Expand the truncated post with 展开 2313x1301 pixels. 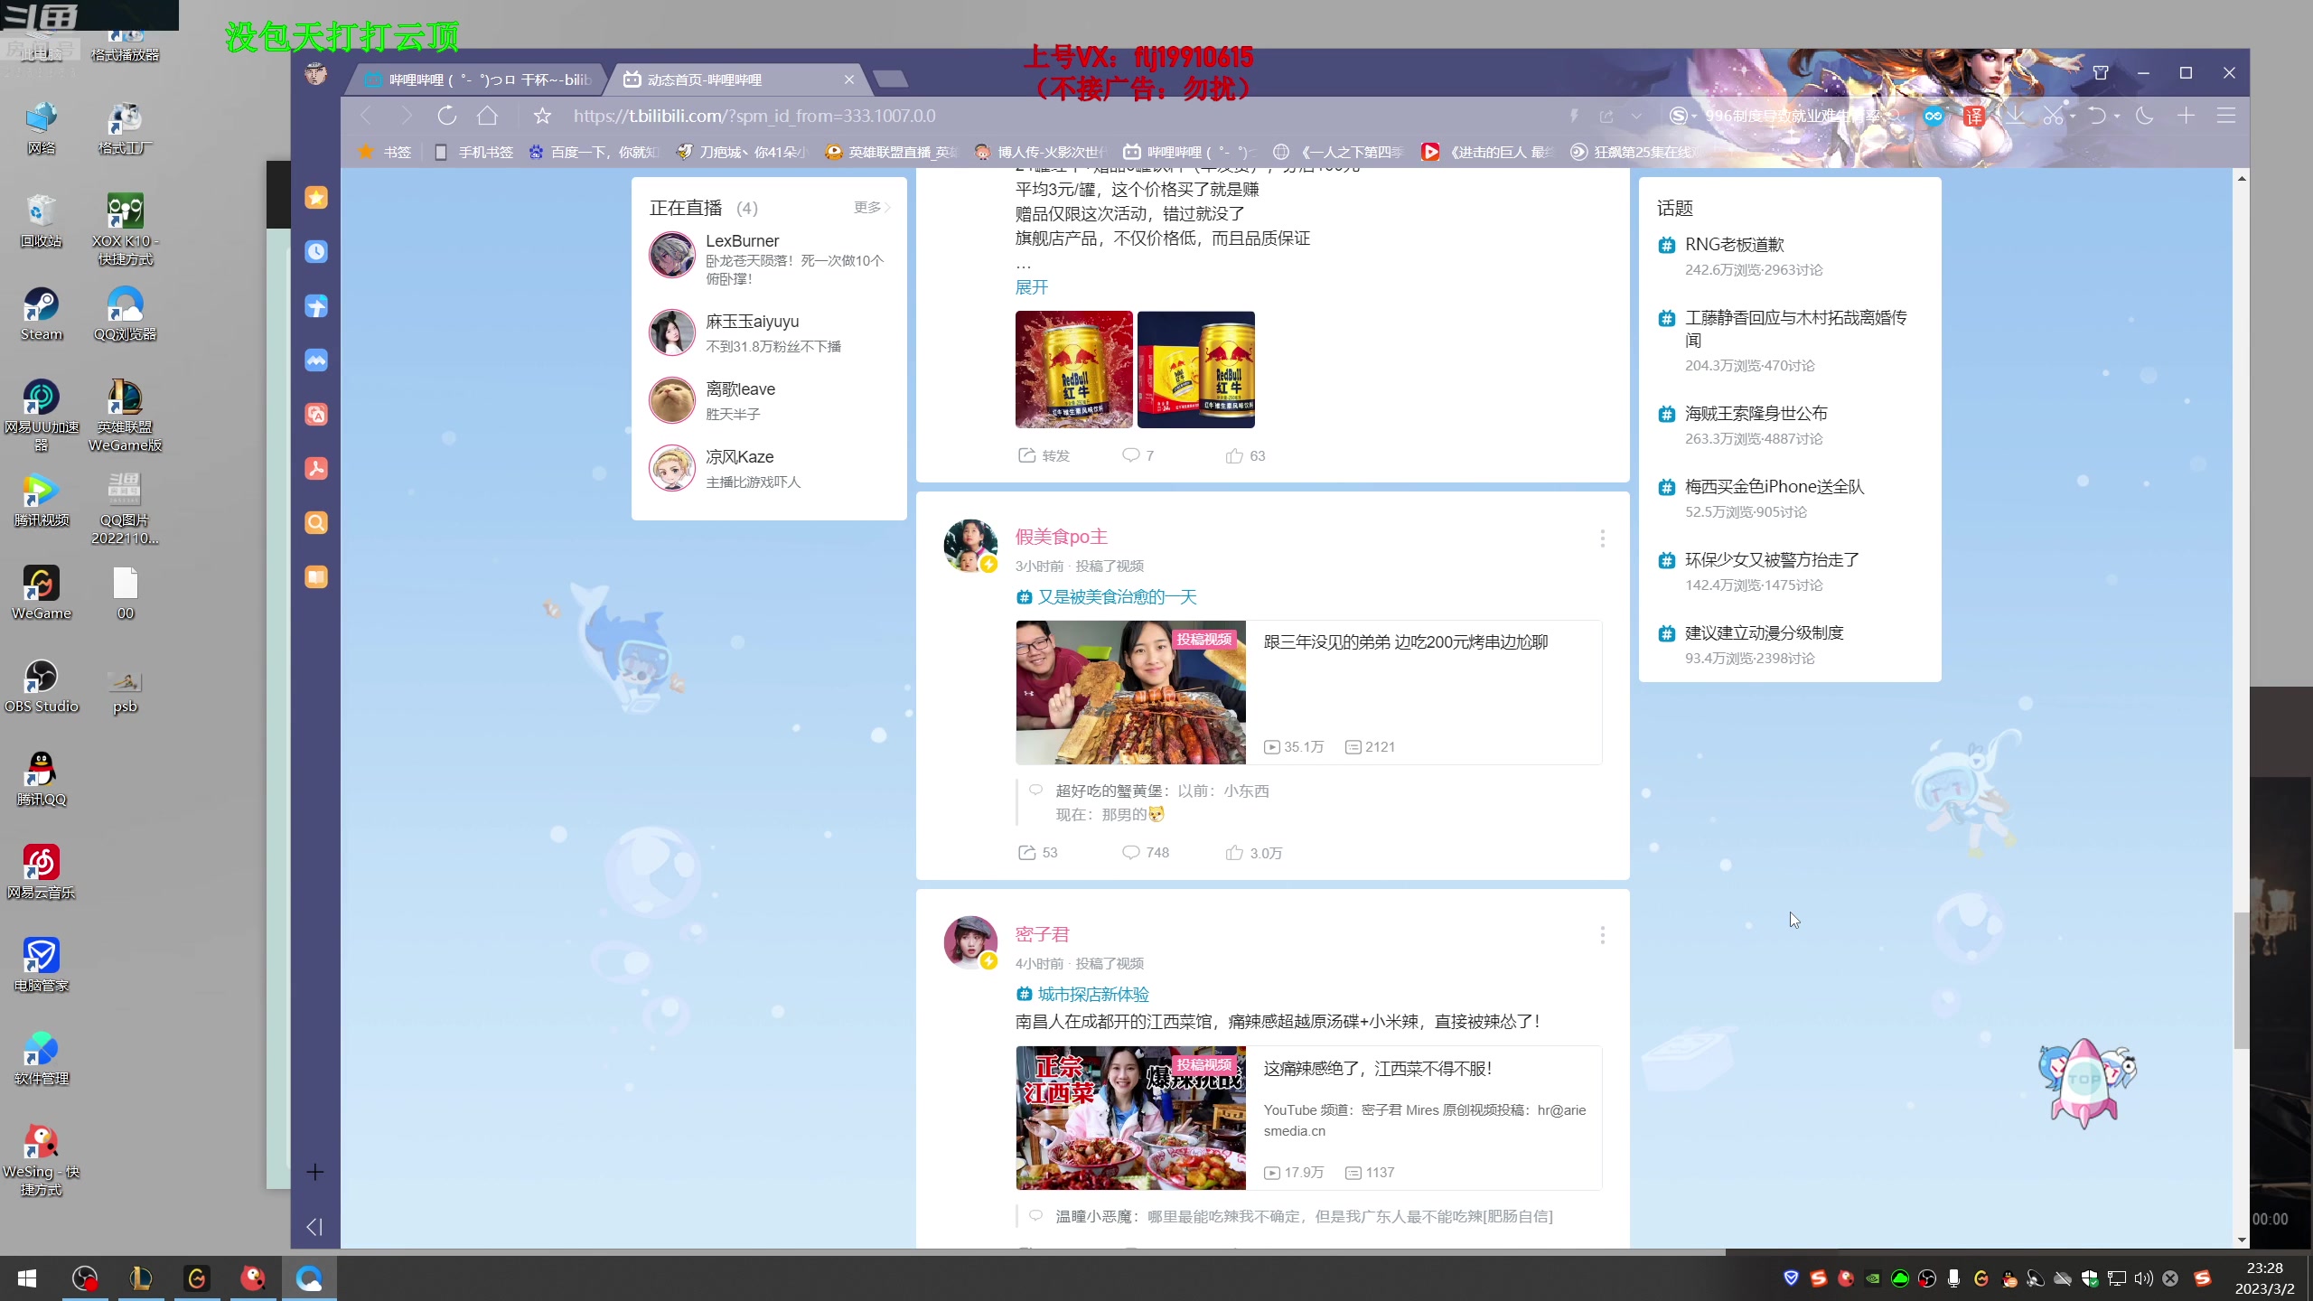[1032, 287]
